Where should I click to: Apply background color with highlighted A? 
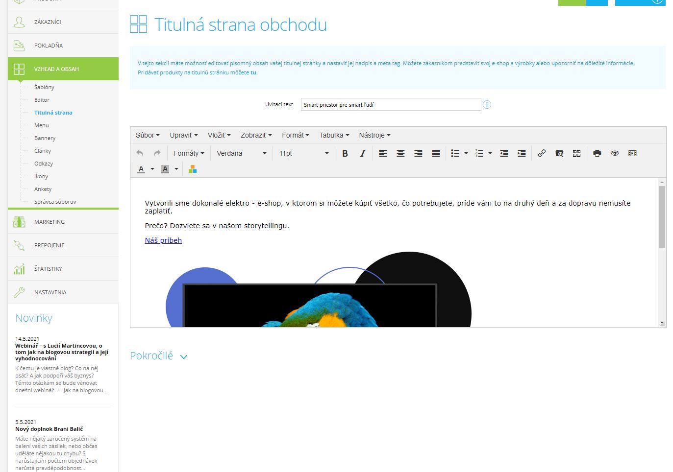(x=165, y=169)
